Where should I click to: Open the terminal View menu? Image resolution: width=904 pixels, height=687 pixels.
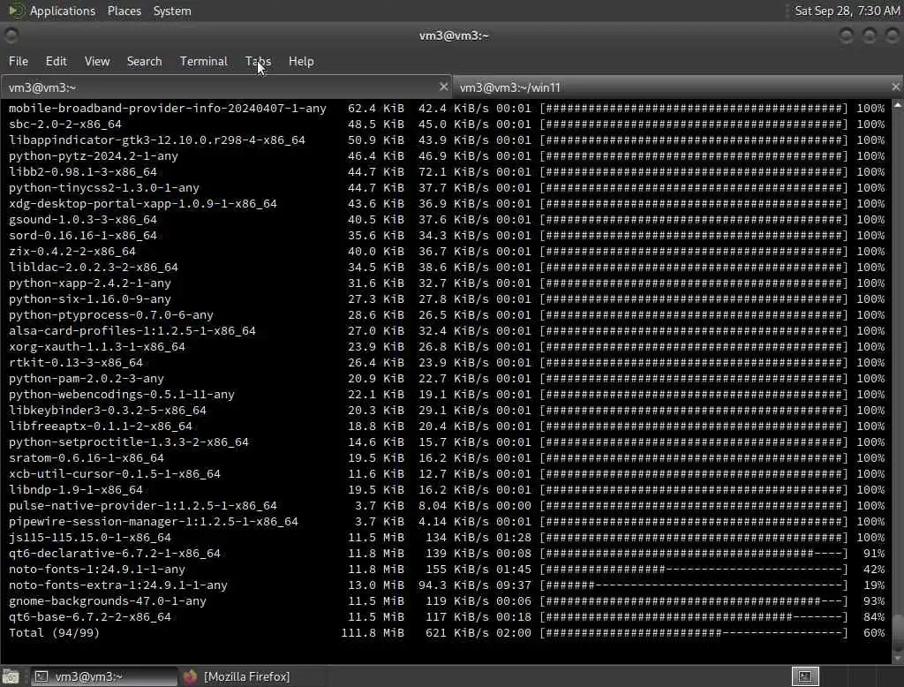coord(97,61)
